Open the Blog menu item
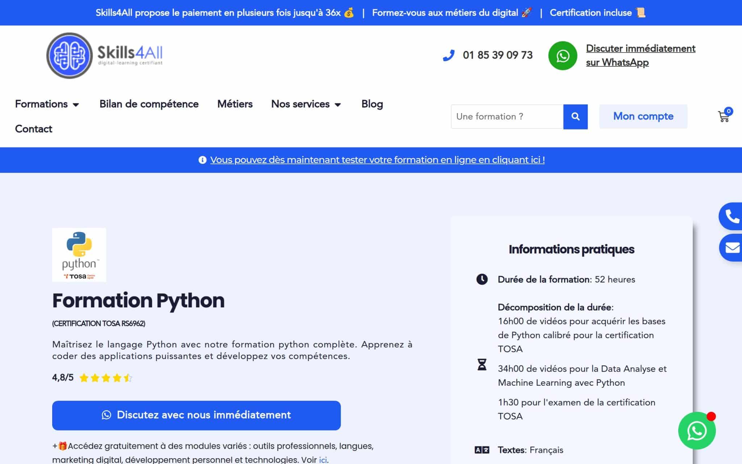 (372, 104)
